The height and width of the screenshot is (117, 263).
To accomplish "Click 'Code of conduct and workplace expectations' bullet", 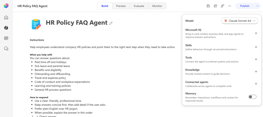I will coord(62,82).
